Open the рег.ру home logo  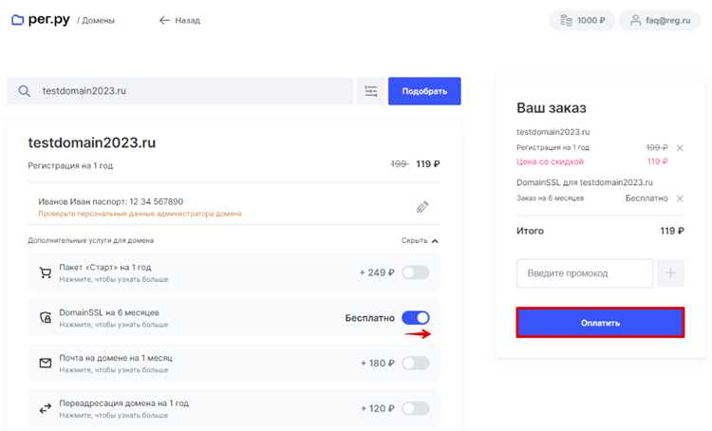click(41, 20)
